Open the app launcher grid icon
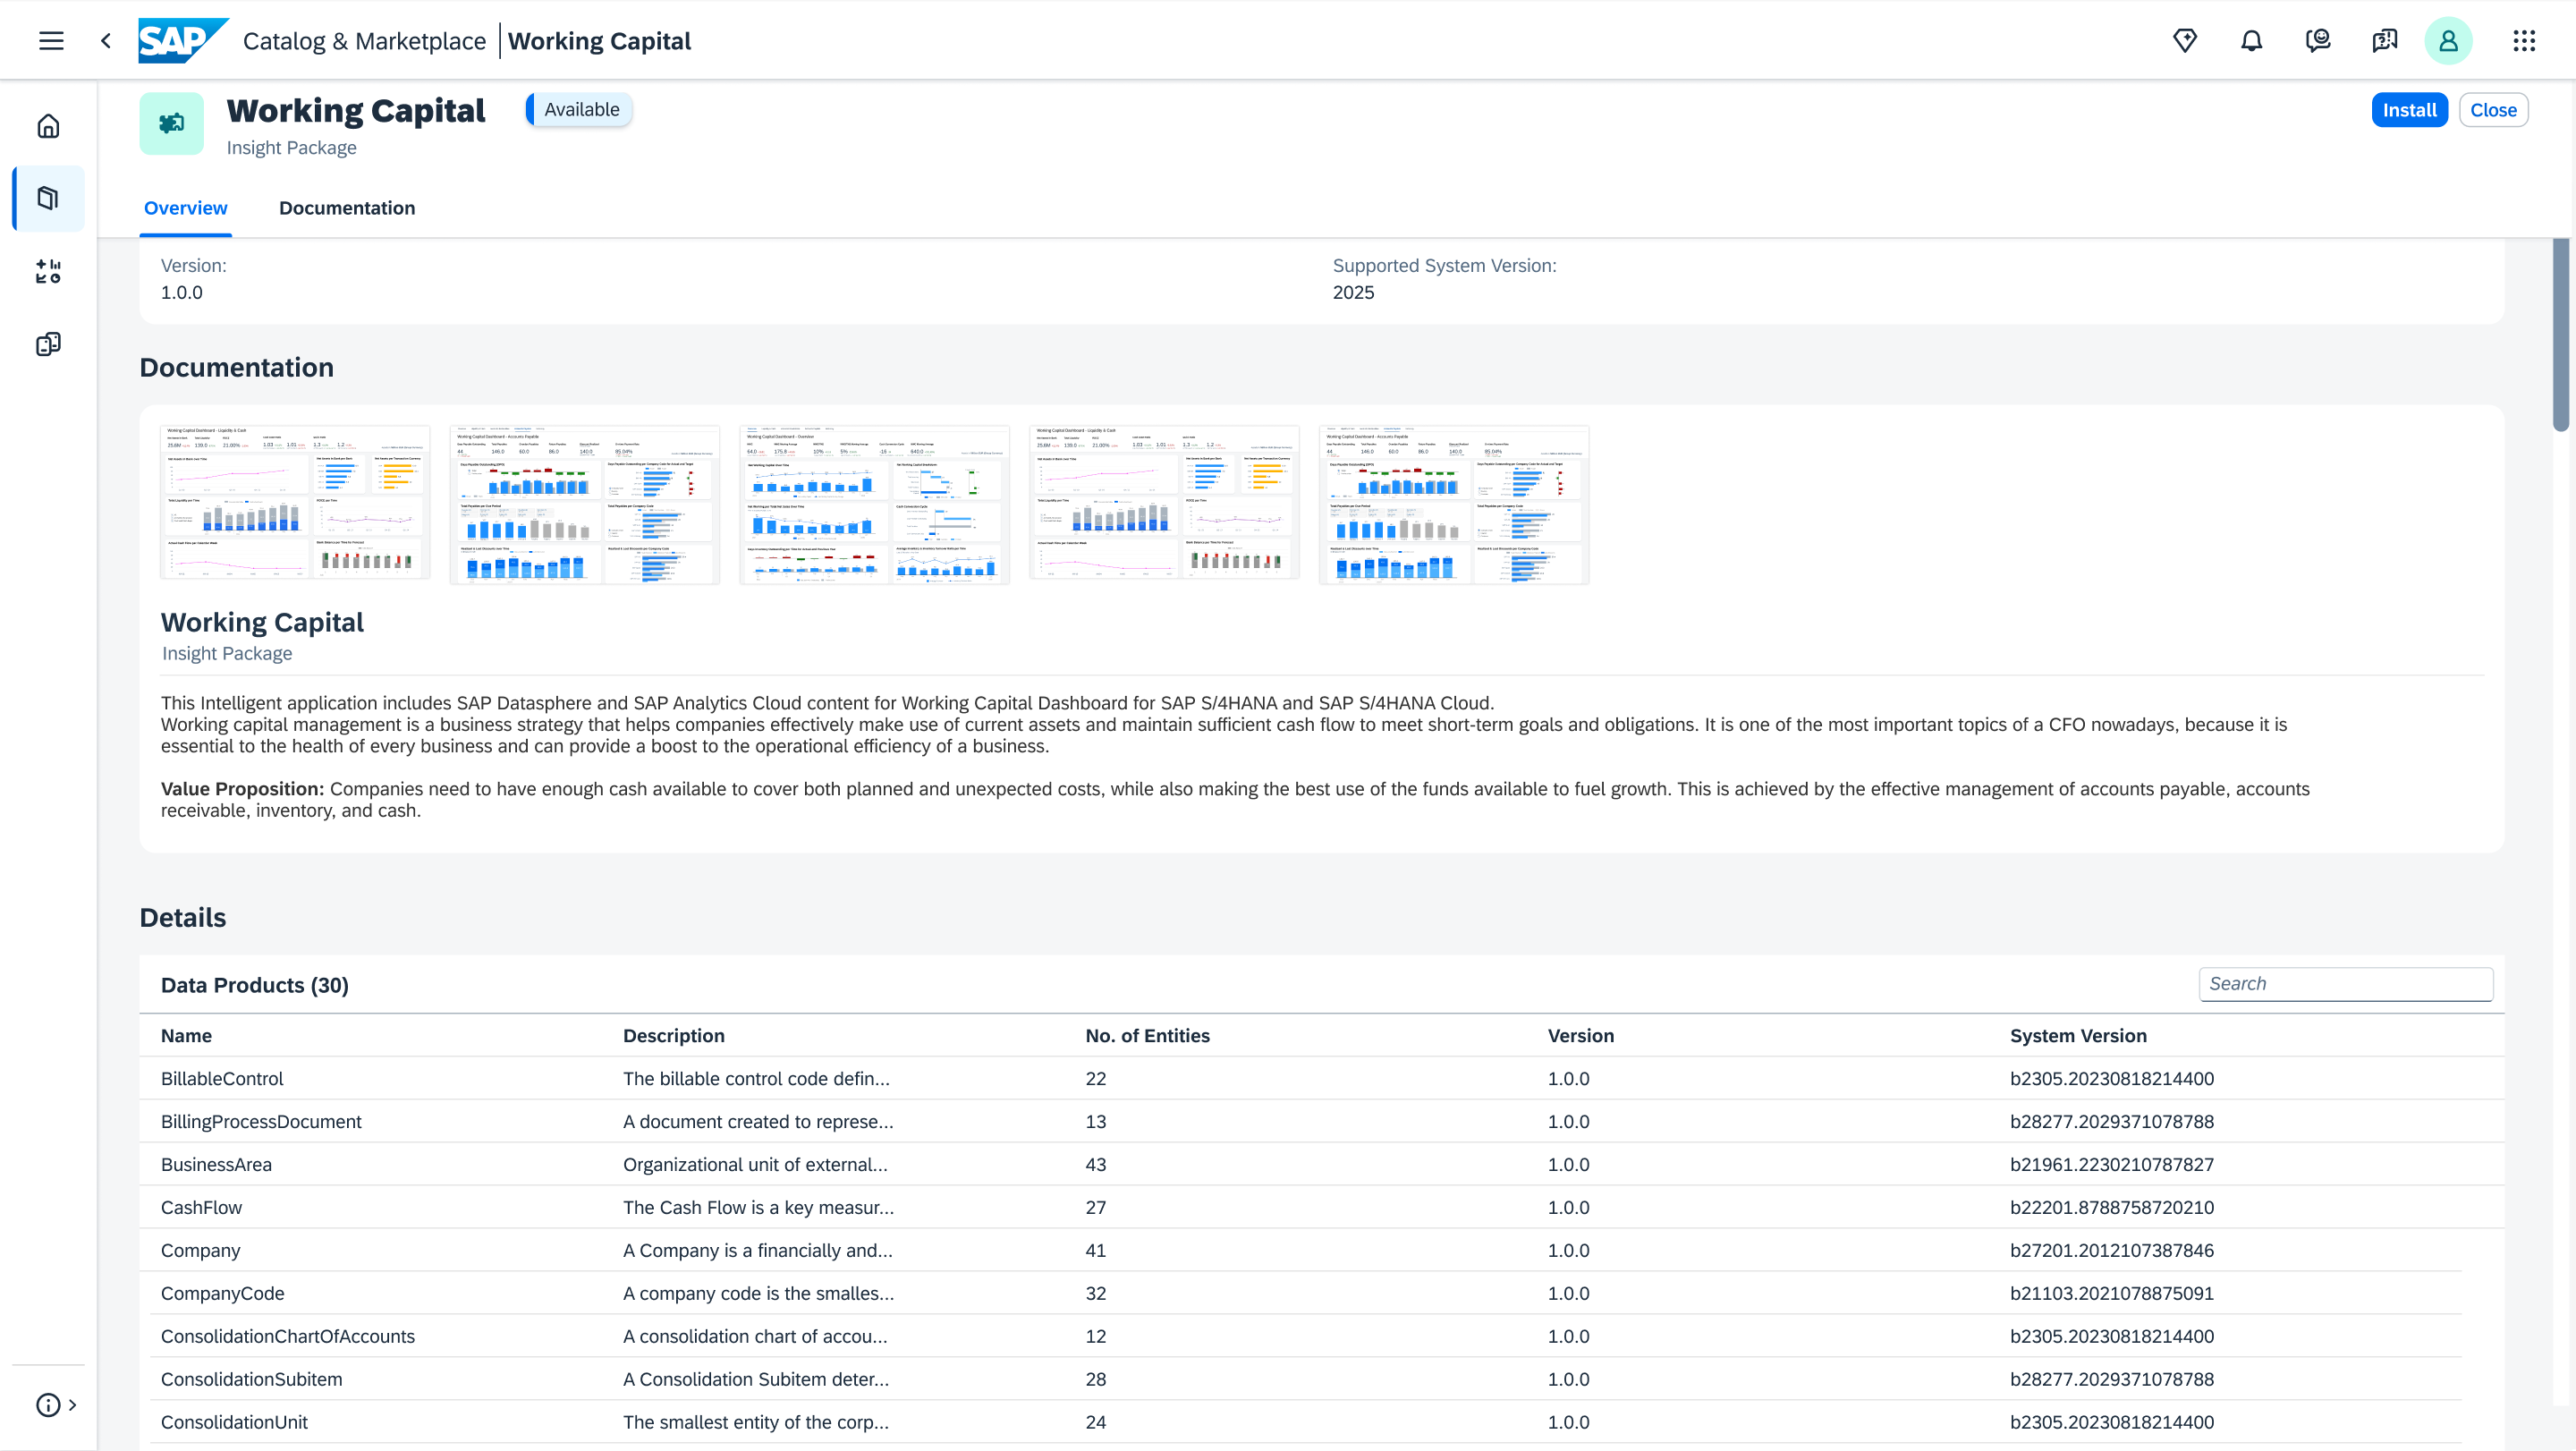 (x=2524, y=41)
